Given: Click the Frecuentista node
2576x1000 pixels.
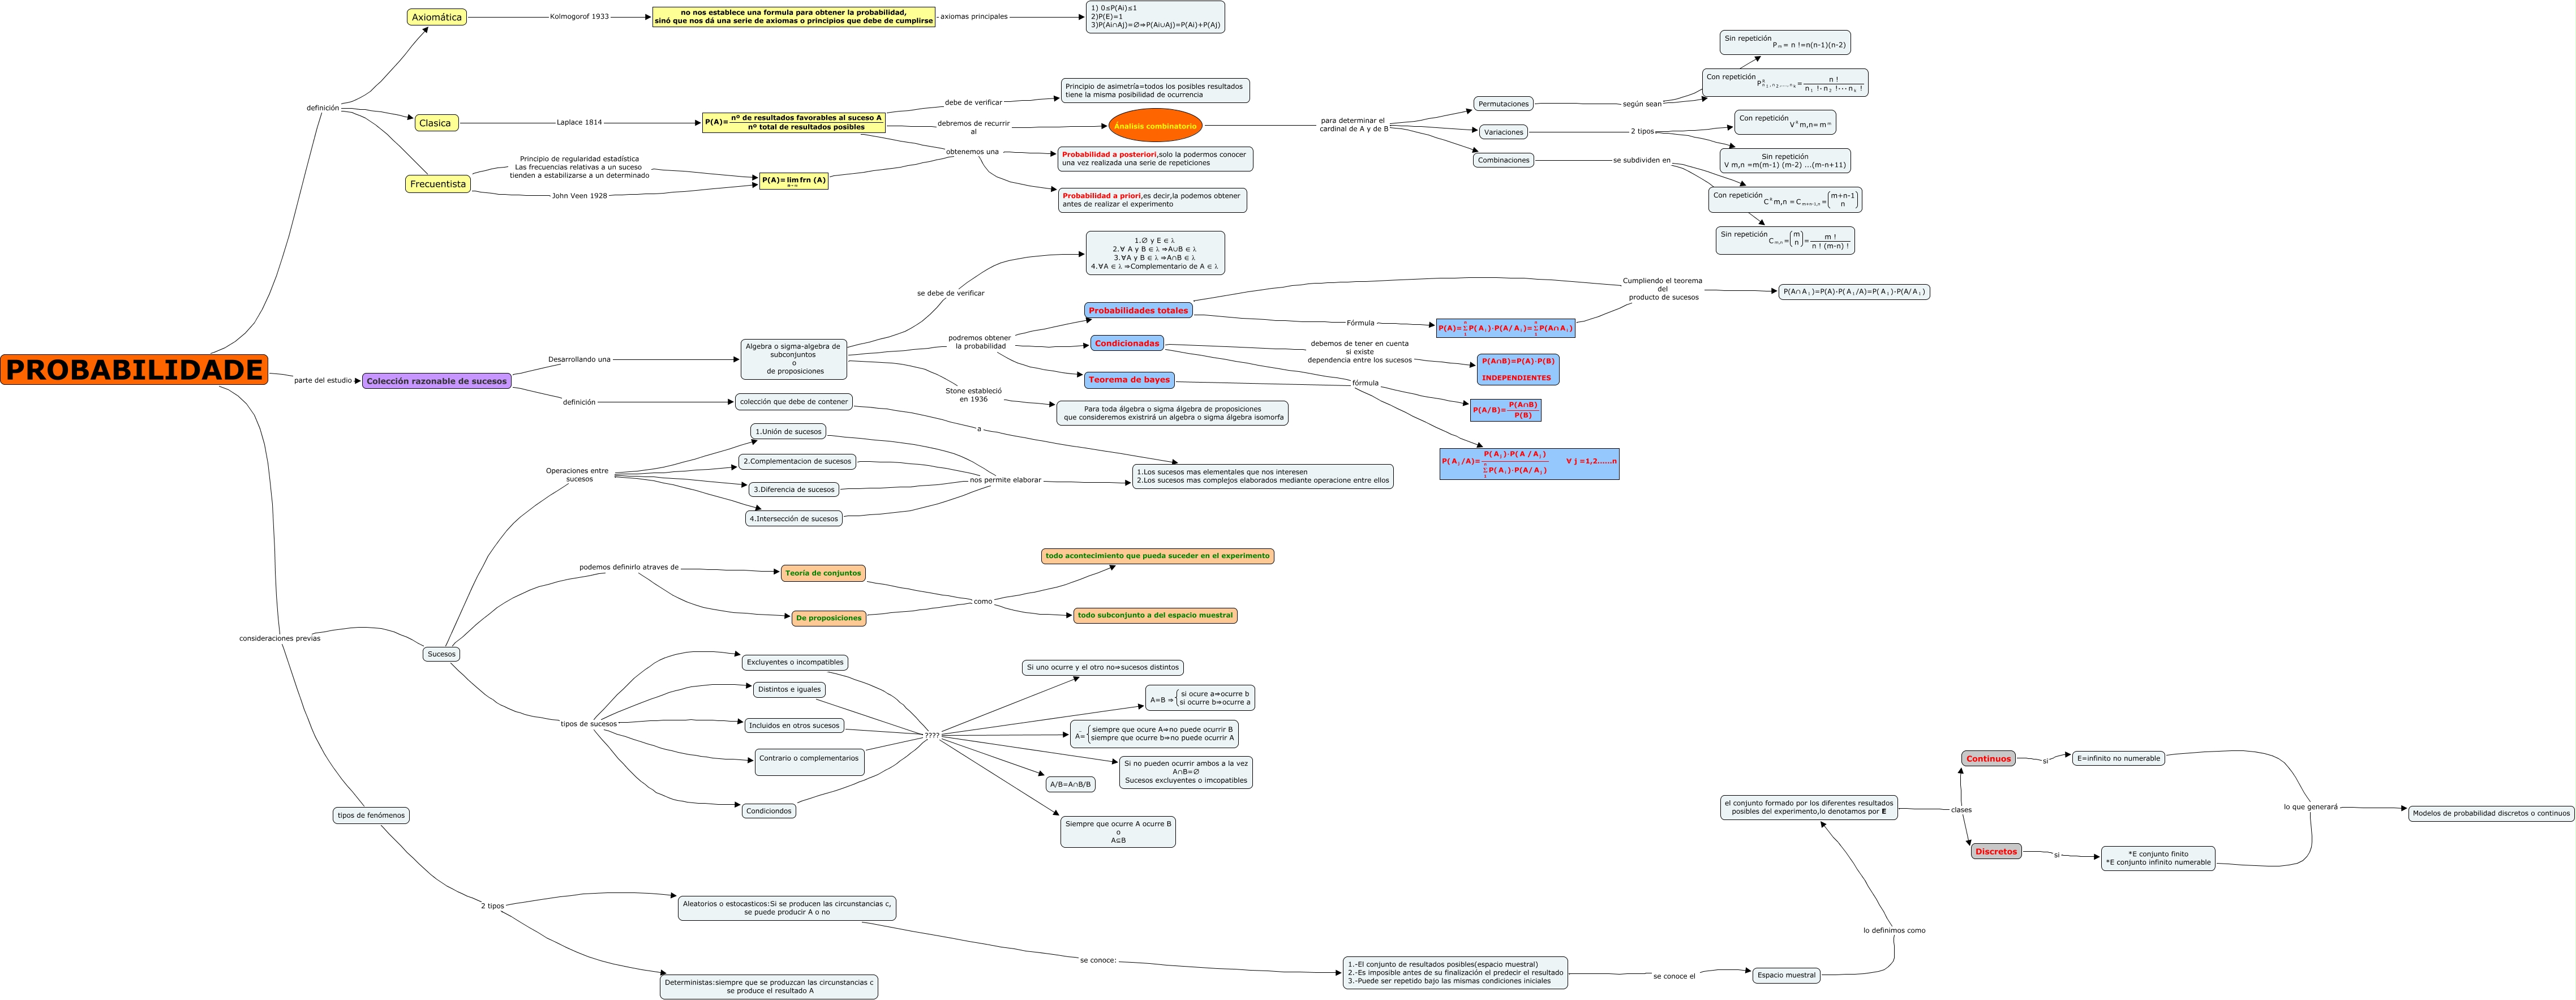Looking at the screenshot, I should (x=438, y=184).
